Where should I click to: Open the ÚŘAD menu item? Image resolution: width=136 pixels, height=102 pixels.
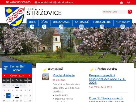[x=44, y=22]
